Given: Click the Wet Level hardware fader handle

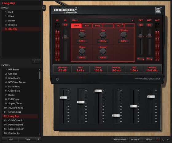Looking at the screenshot, I should point(64,98).
